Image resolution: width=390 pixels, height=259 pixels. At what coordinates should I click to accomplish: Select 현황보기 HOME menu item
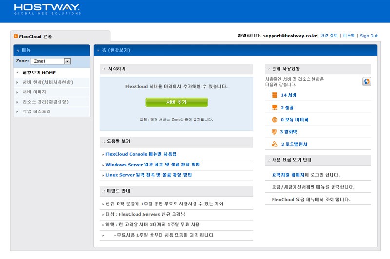[39, 73]
